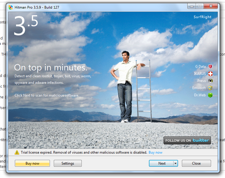
Task: Click the G Data label
Action: point(200,67)
